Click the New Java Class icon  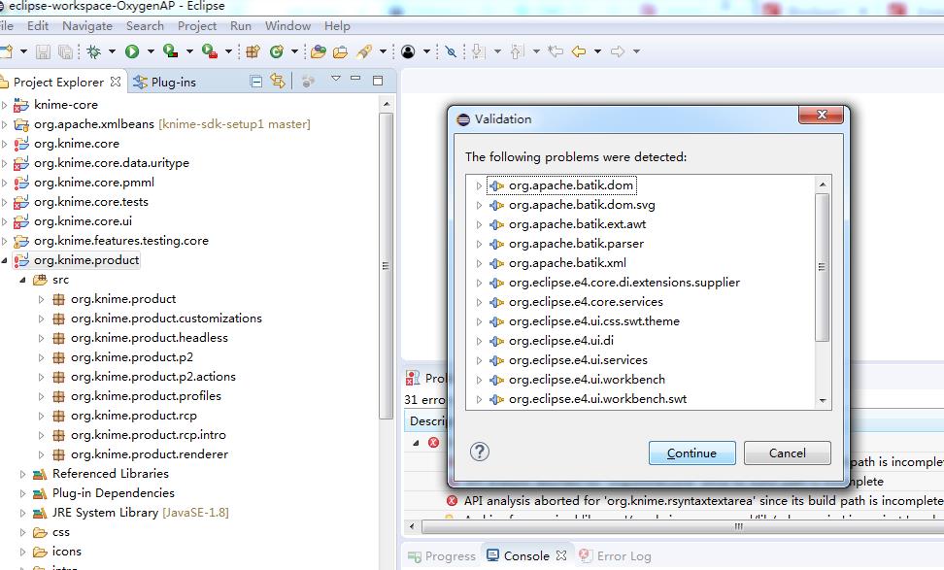point(277,51)
